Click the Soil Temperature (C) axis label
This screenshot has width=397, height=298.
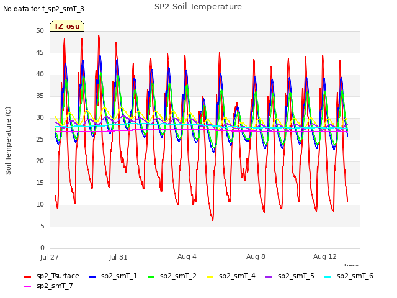tap(8, 141)
